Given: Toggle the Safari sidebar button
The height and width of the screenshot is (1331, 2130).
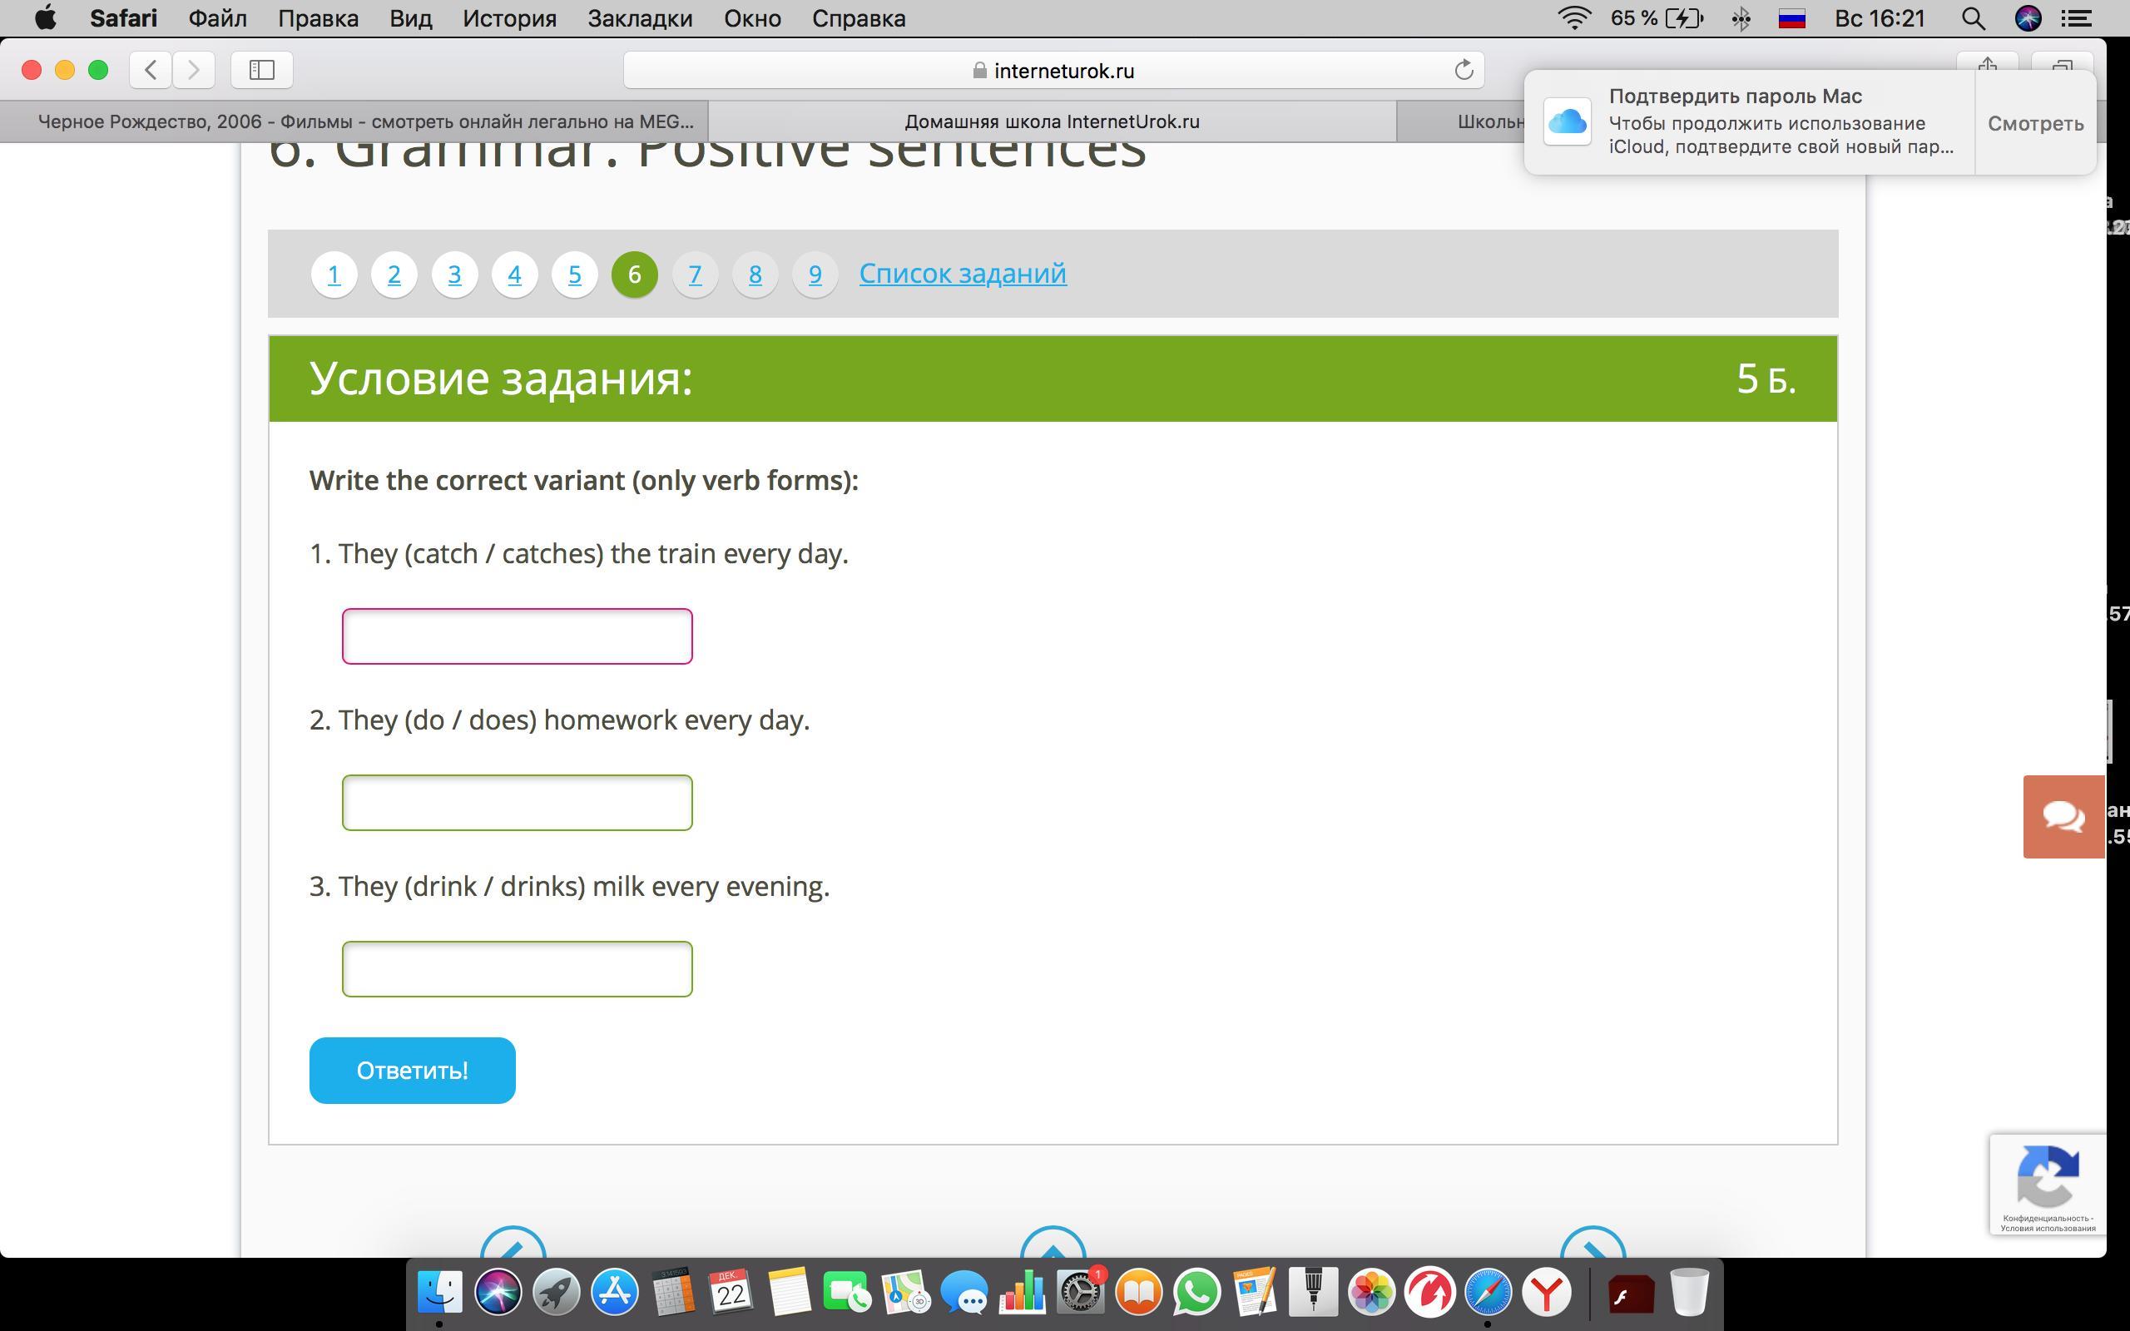Looking at the screenshot, I should 261,71.
